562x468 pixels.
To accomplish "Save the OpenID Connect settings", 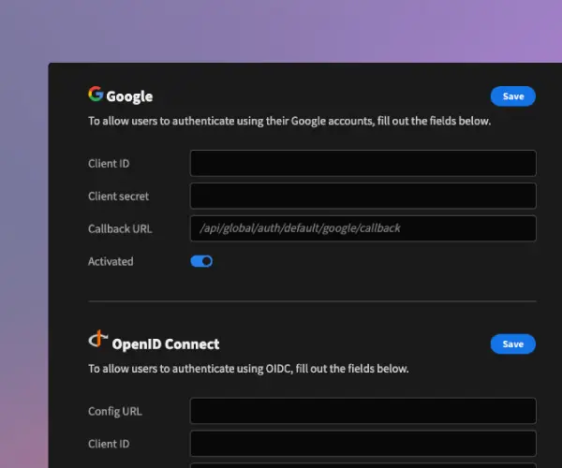I will click(x=513, y=344).
